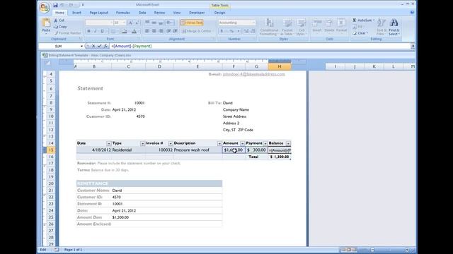Image resolution: width=453 pixels, height=254 pixels.
Task: Toggle bold formatting
Action: click(x=88, y=31)
